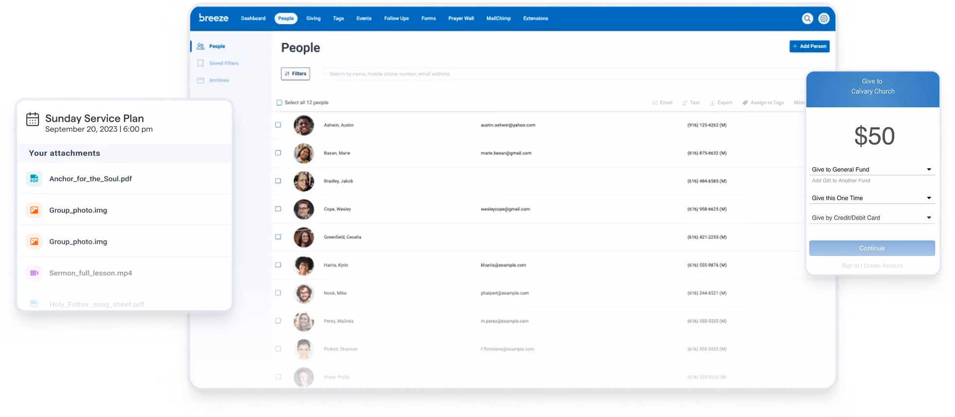This screenshot has height=417, width=955.
Task: Open the Forms menu item
Action: coord(429,18)
